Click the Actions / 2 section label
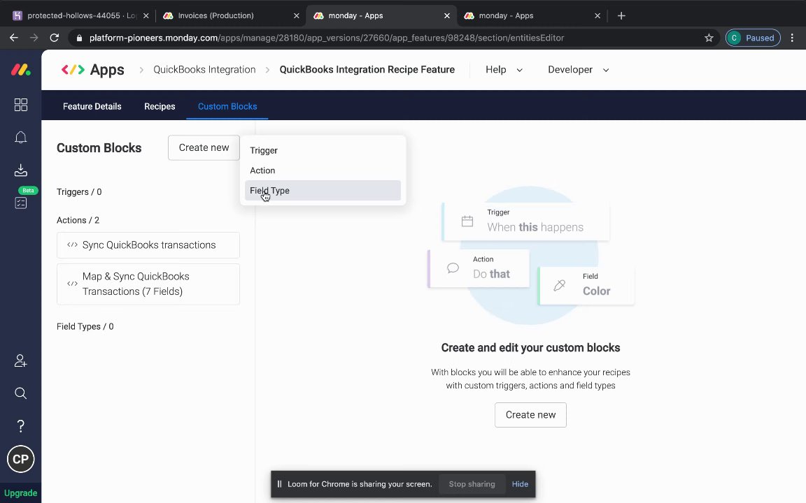The image size is (806, 503). [x=78, y=220]
